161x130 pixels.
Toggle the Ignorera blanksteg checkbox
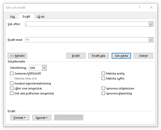pos(103,93)
